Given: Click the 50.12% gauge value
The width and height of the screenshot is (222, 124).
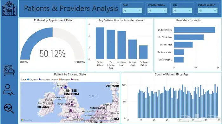Looking at the screenshot, I should [x=52, y=54].
